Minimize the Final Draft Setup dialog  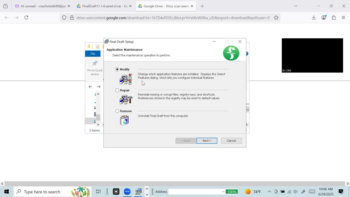[214, 42]
